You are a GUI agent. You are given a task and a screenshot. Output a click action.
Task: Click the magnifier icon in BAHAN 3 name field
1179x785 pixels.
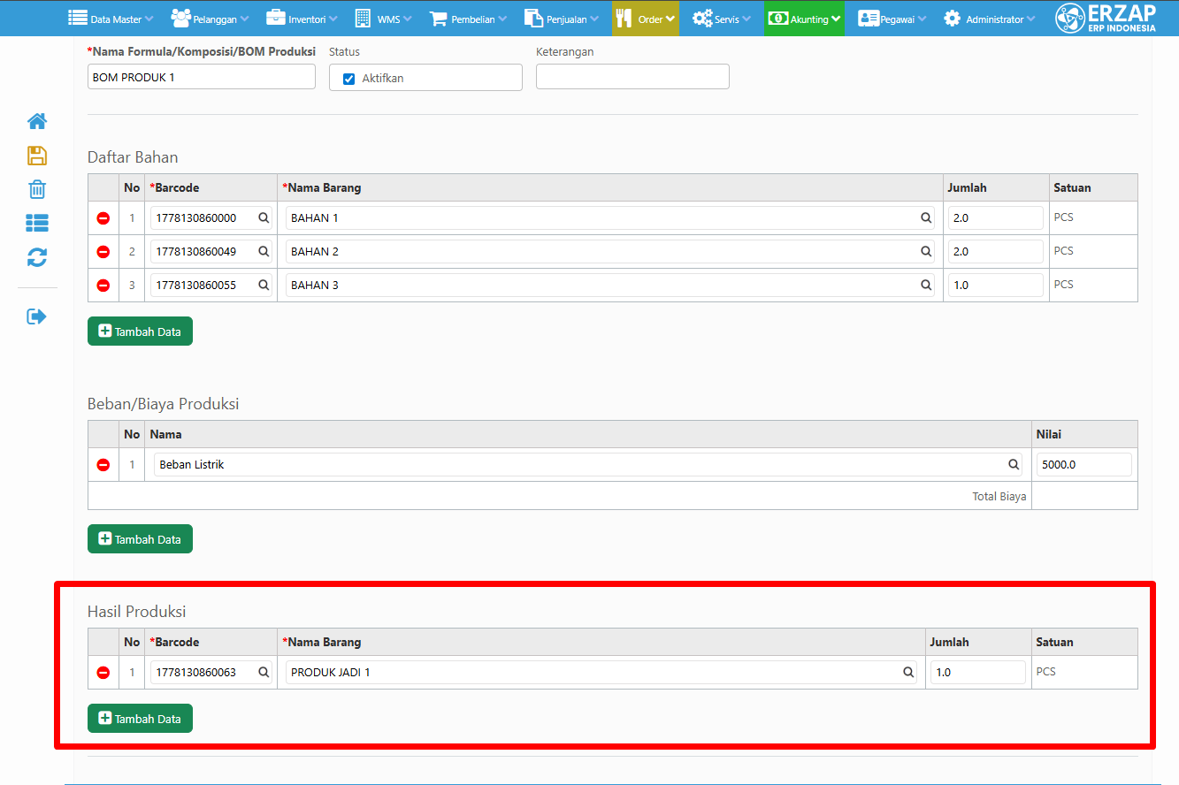tap(926, 285)
